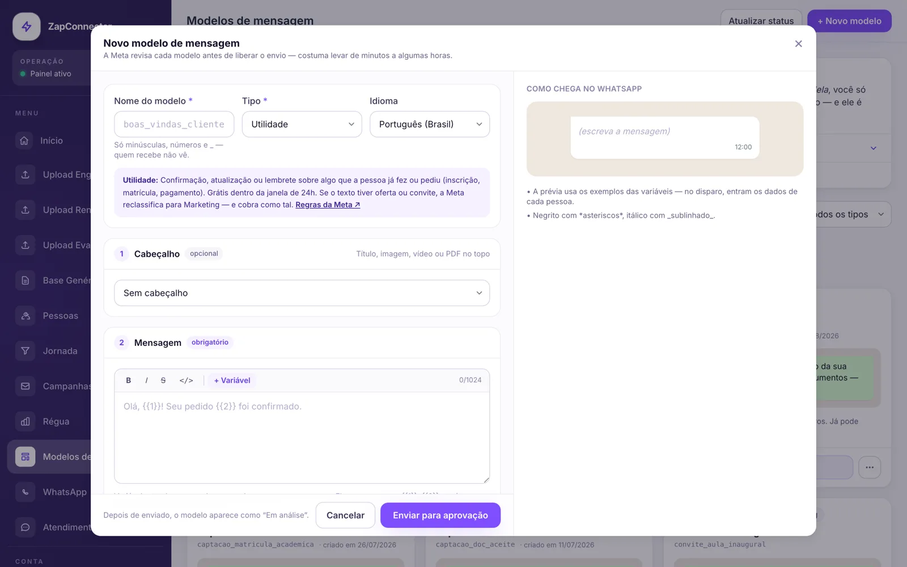The width and height of the screenshot is (907, 567).
Task: Apply strikethrough formatting in message editor
Action: click(163, 380)
